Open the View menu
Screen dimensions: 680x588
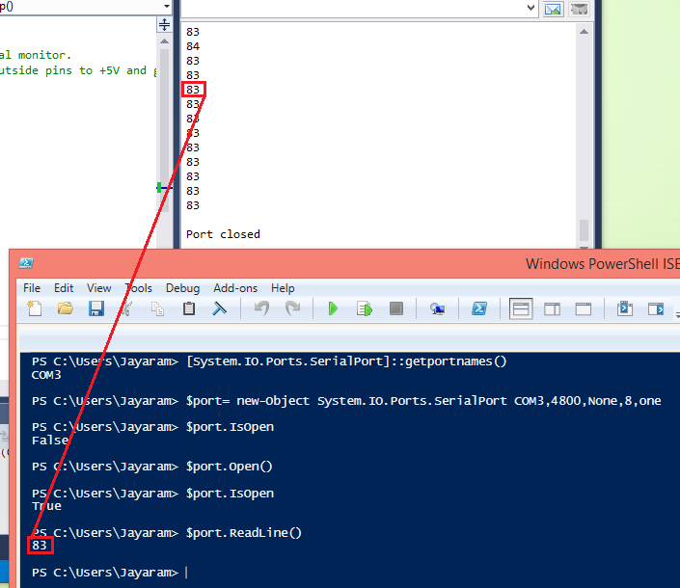click(99, 288)
